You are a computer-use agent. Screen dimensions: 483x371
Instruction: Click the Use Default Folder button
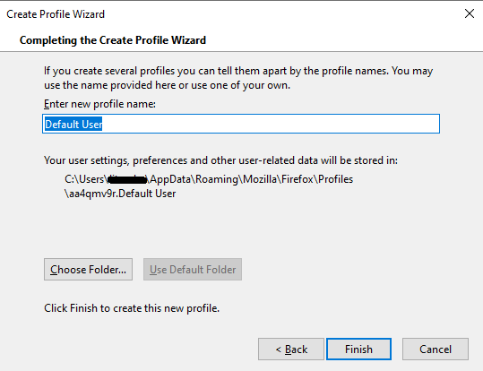[193, 270]
